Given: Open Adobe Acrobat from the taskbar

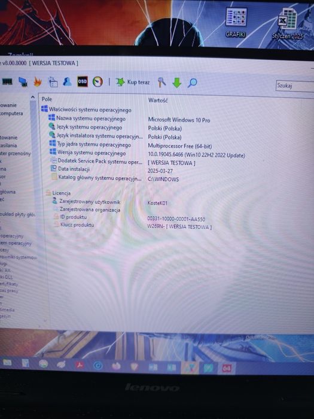Looking at the screenshot, I should pos(80,365).
